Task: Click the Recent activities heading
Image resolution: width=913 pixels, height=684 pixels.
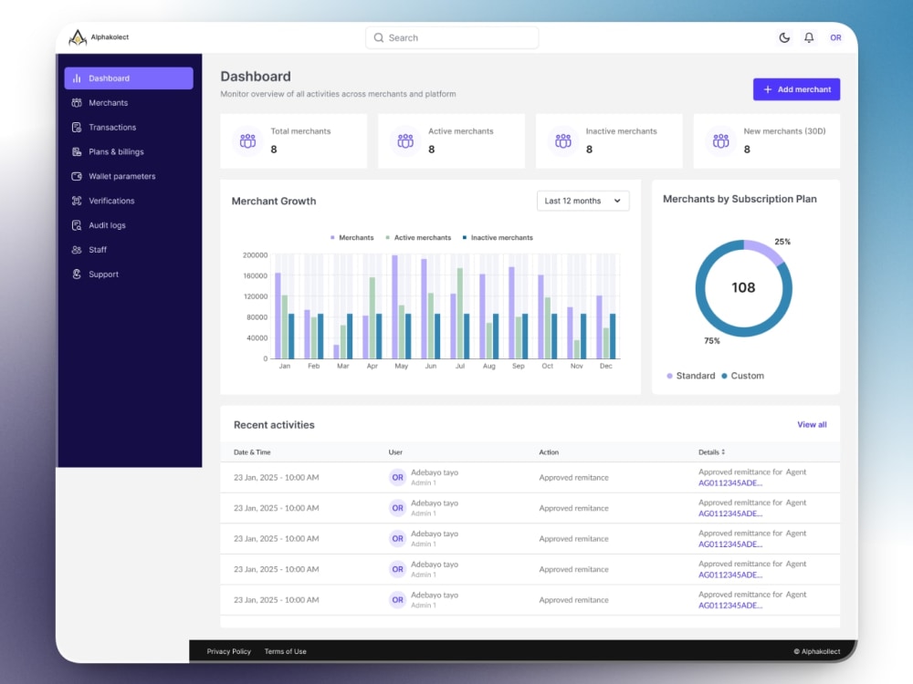Action: pos(274,425)
